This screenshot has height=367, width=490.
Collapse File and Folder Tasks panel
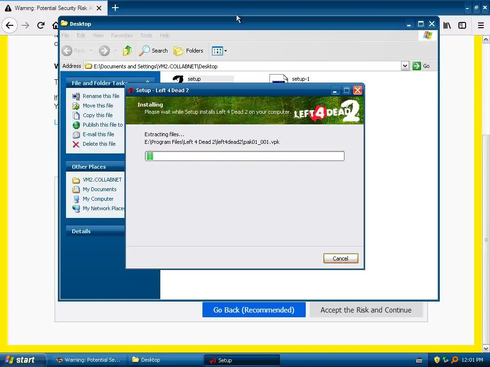147,82
